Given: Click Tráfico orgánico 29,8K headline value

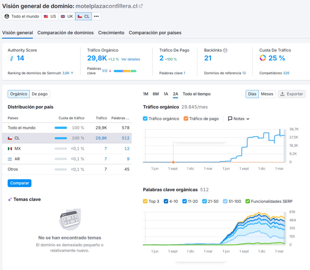Looking at the screenshot, I should point(97,58).
